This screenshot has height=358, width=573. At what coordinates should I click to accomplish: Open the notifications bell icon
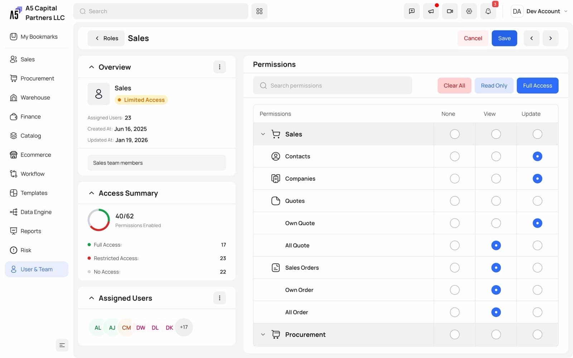click(488, 11)
